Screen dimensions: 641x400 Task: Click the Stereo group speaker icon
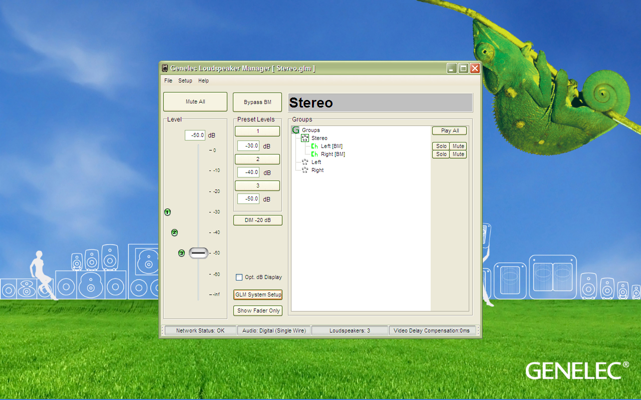click(304, 138)
